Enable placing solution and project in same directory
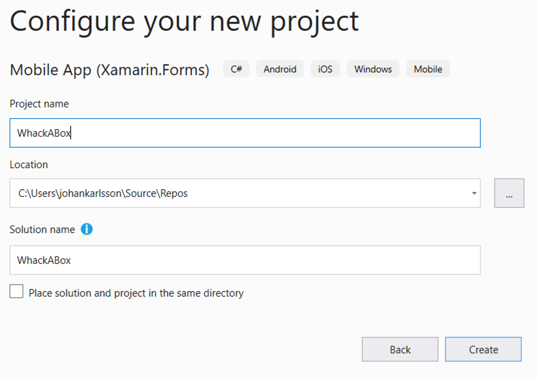Viewport: 537px width, 380px height. pyautogui.click(x=16, y=291)
